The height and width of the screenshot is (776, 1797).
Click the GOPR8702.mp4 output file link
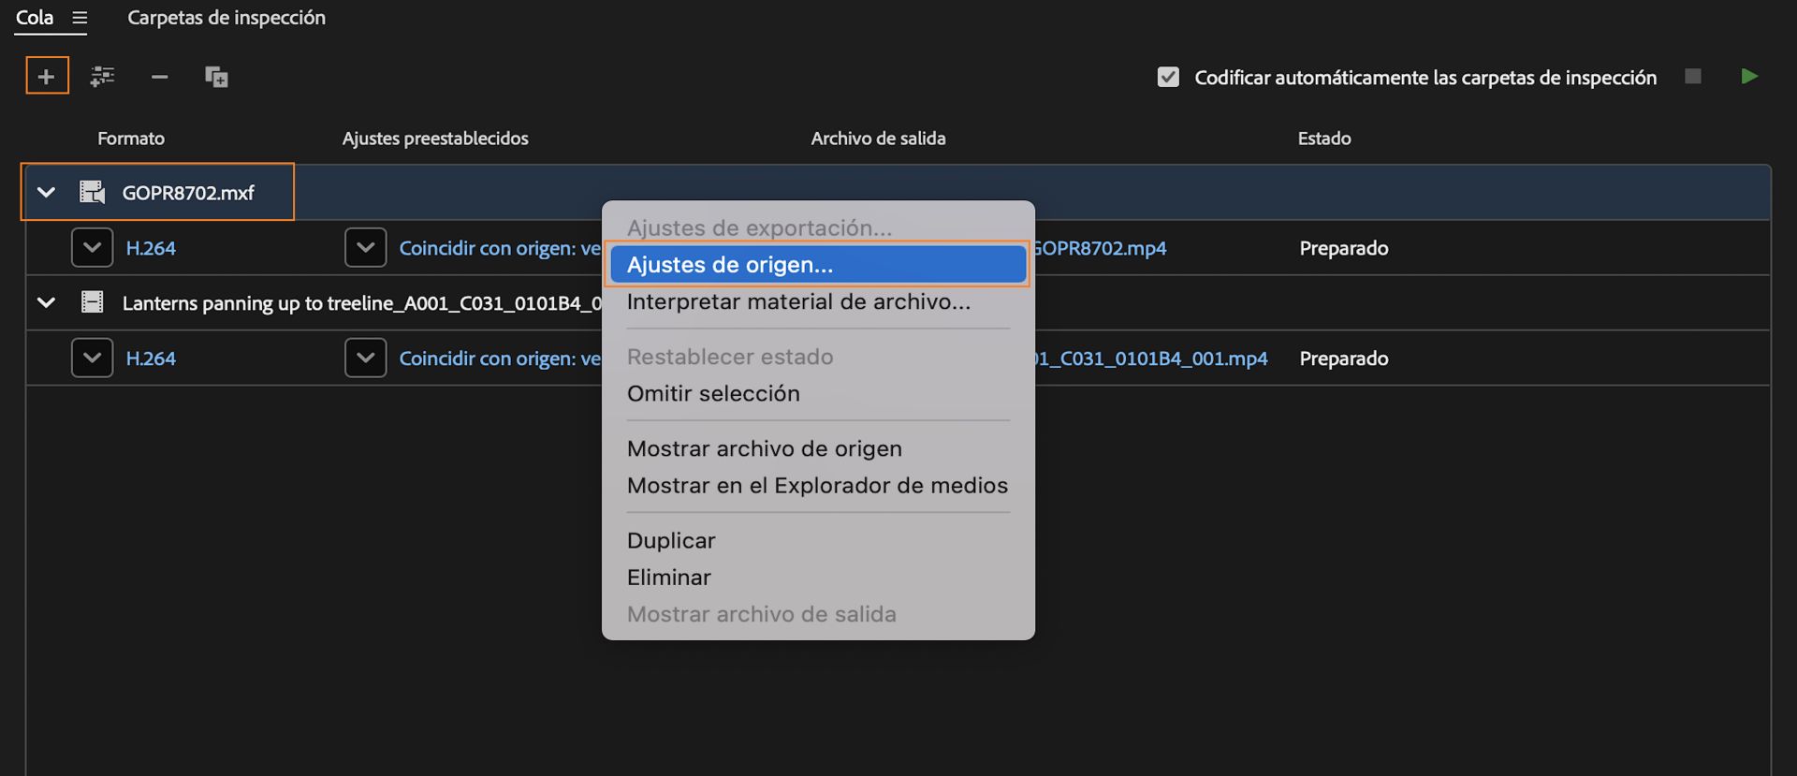[1101, 248]
